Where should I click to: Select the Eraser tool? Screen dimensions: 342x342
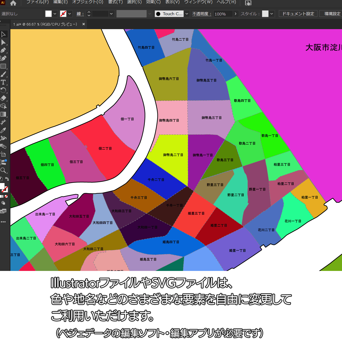(x=3, y=98)
